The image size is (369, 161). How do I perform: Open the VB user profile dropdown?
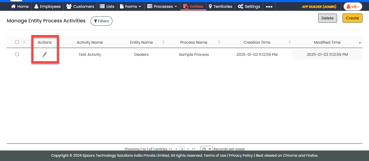pos(353,7)
